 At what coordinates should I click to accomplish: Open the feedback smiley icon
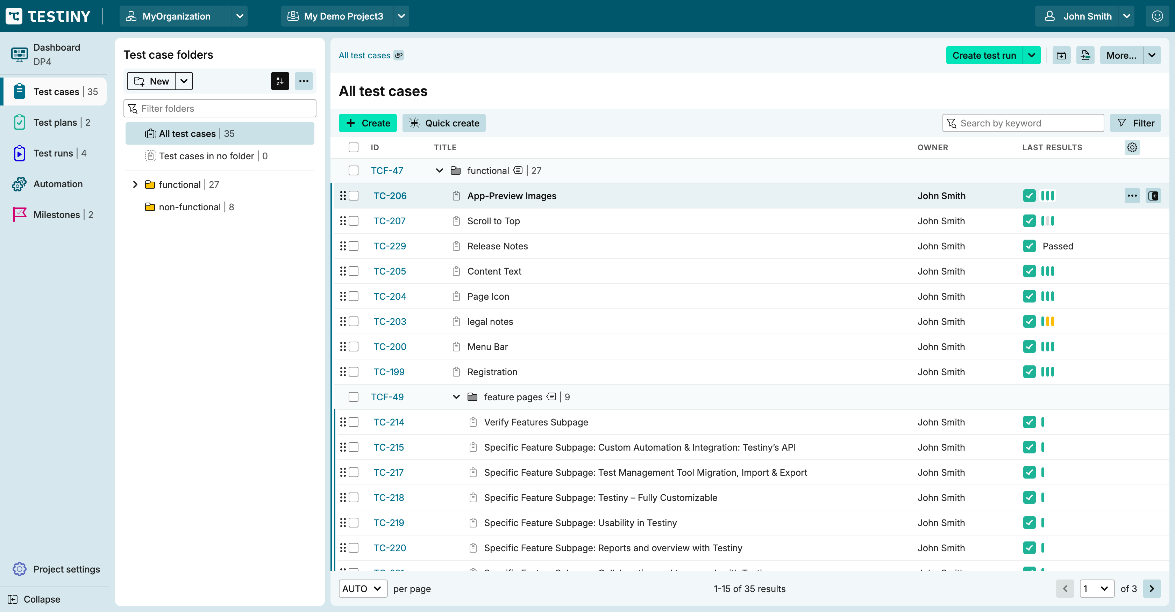[x=1157, y=16]
